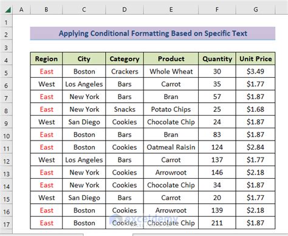288x236 pixels.
Task: Select the East cell in row 5
Action: (46, 71)
